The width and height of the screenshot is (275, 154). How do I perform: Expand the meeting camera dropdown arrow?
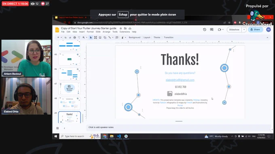223,29
